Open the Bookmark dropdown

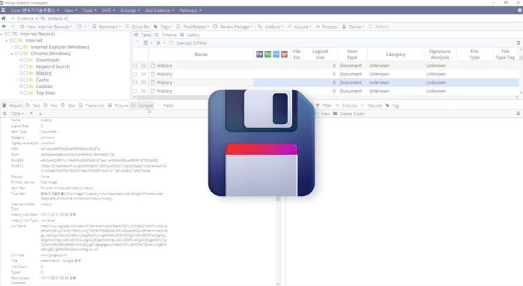tap(107, 27)
